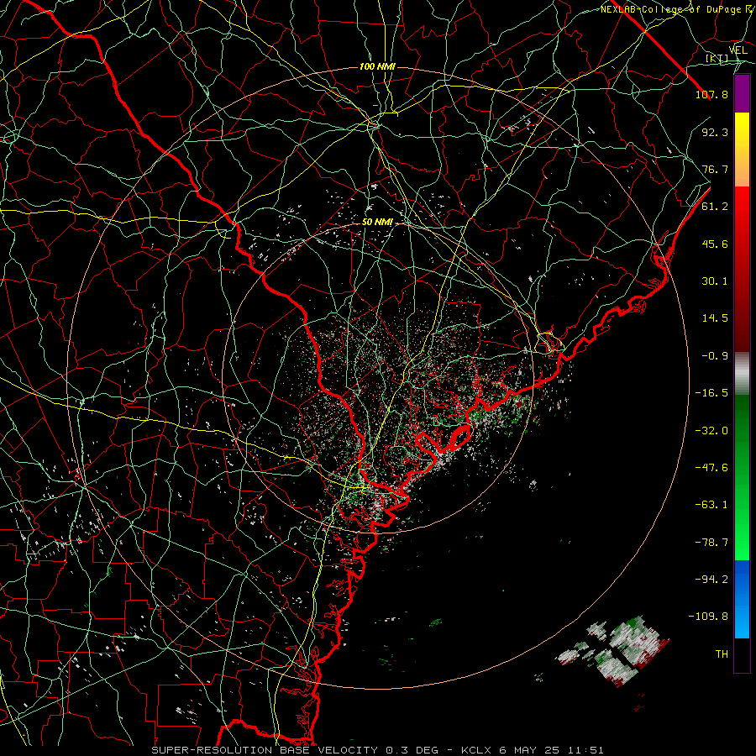The height and width of the screenshot is (756, 756).
Task: Click the 107.8 velocity scale value
Action: 711,94
